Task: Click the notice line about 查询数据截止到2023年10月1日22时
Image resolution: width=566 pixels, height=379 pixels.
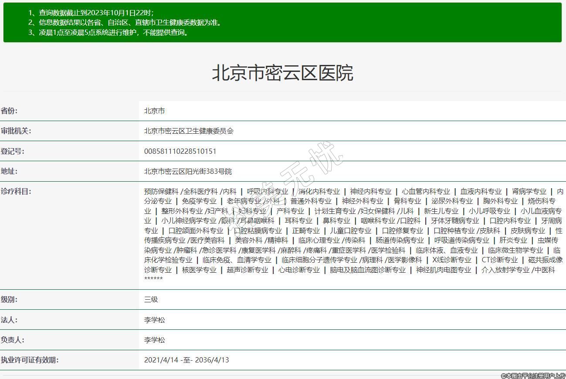Action: 91,13
